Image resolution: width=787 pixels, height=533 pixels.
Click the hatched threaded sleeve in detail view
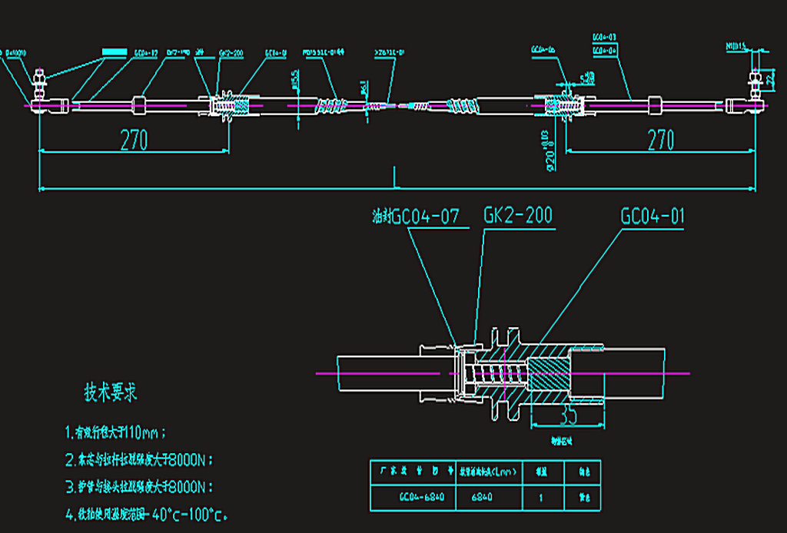(547, 377)
